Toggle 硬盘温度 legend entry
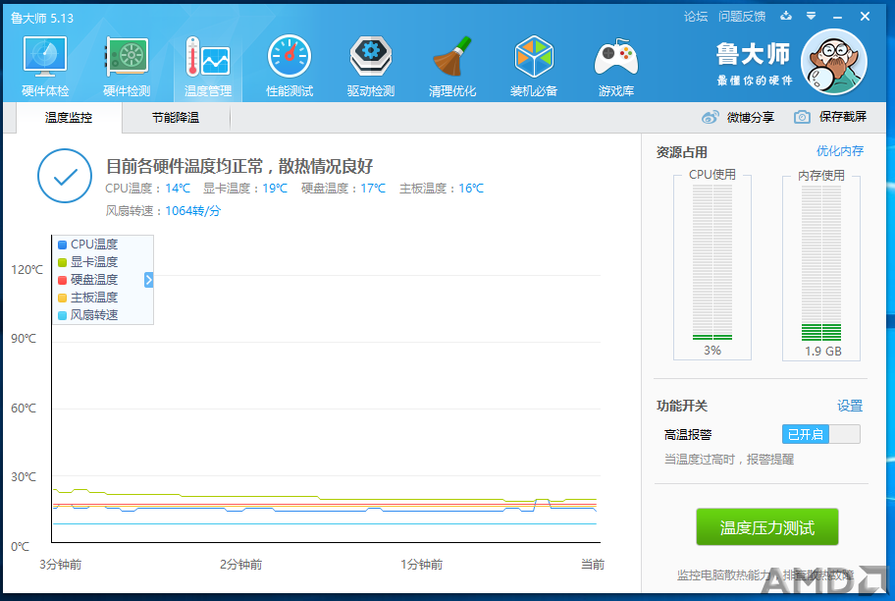895x601 pixels. pyautogui.click(x=88, y=280)
